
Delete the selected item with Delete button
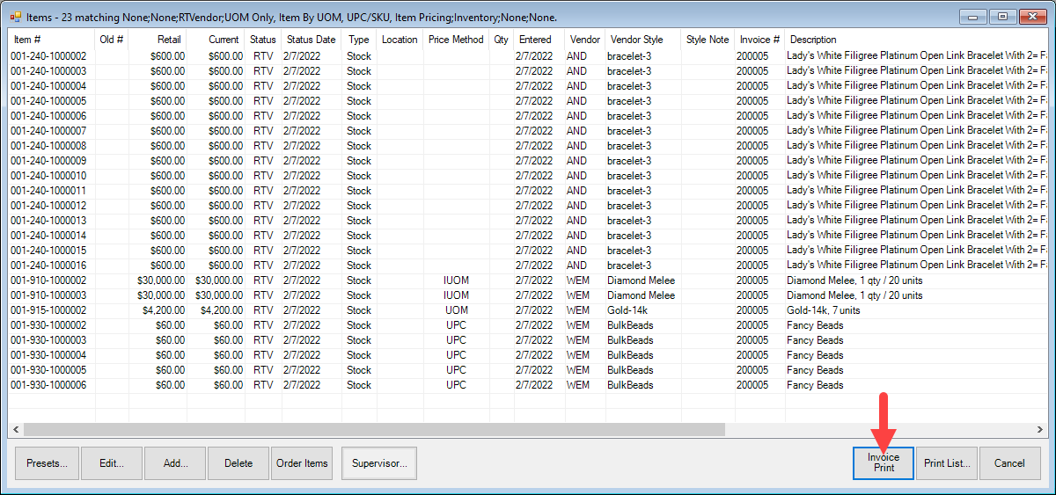(x=238, y=463)
